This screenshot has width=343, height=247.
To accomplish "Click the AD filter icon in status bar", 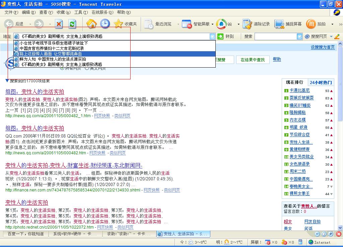I will 300,242.
